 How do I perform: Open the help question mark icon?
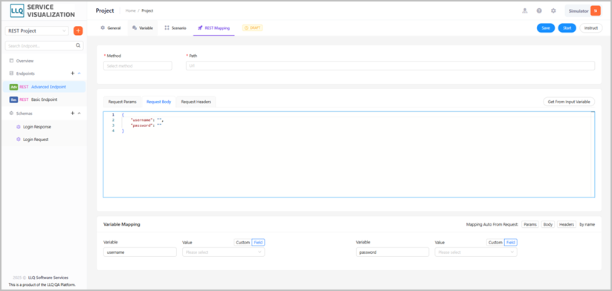click(x=539, y=11)
